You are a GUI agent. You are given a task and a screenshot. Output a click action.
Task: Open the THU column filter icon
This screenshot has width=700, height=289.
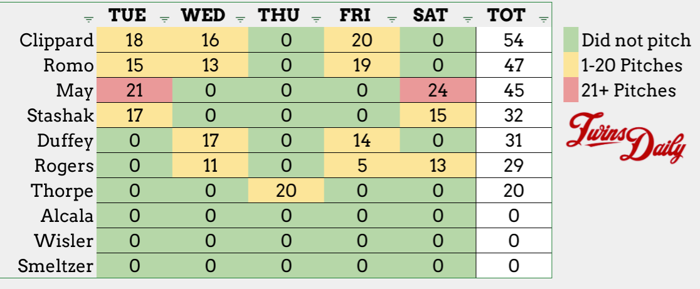(x=316, y=19)
